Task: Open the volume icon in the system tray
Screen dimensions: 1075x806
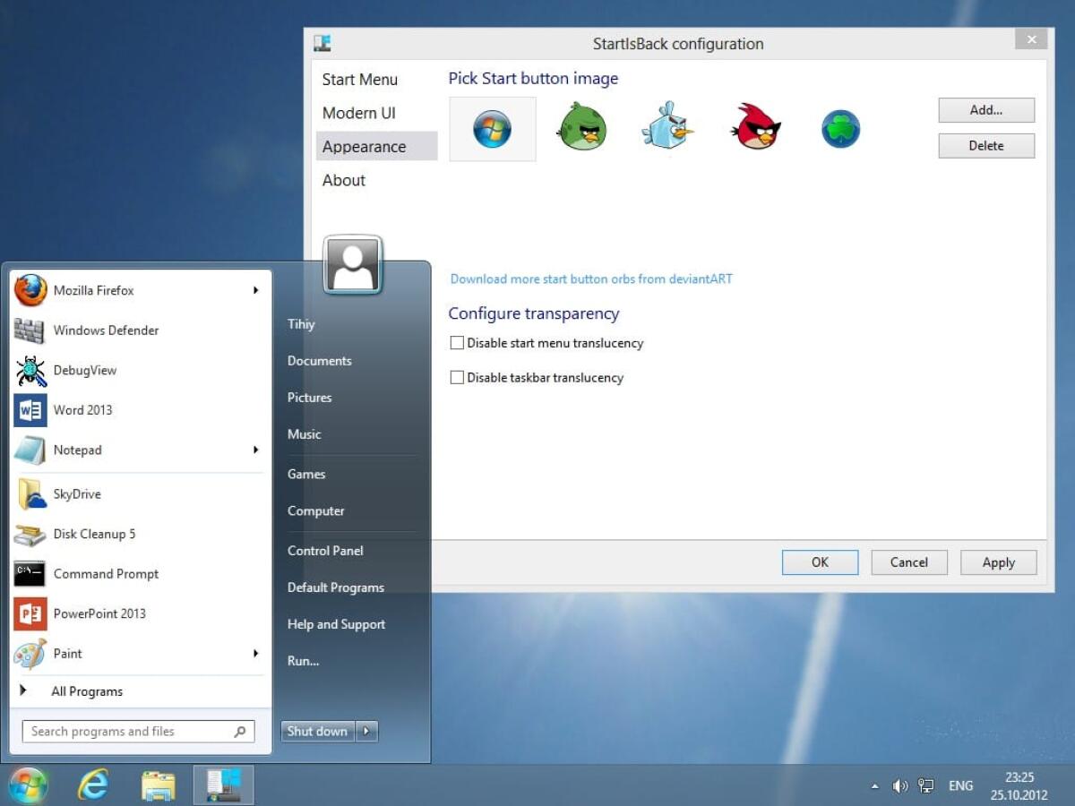Action: point(900,785)
